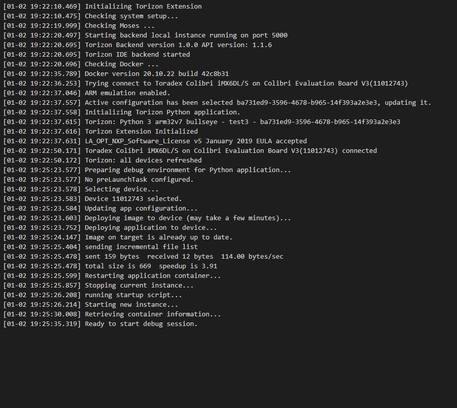
Task: Select the 'Python 3 arm32v7 bullseye - test3' line
Action: (202, 122)
